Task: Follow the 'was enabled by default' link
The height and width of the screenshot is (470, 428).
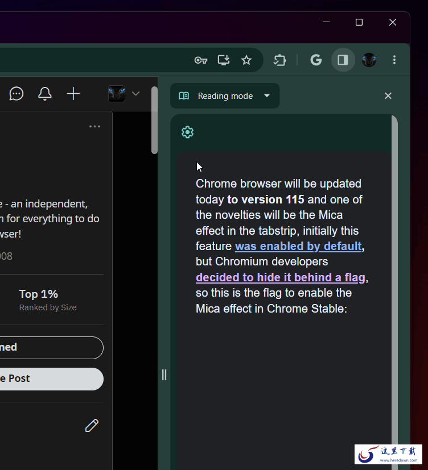Action: [x=298, y=246]
